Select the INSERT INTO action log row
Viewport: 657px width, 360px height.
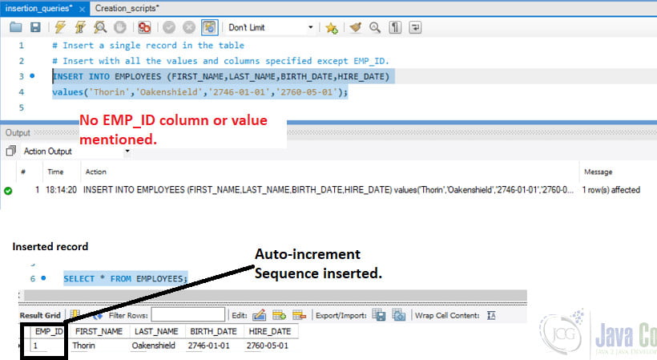(x=328, y=190)
